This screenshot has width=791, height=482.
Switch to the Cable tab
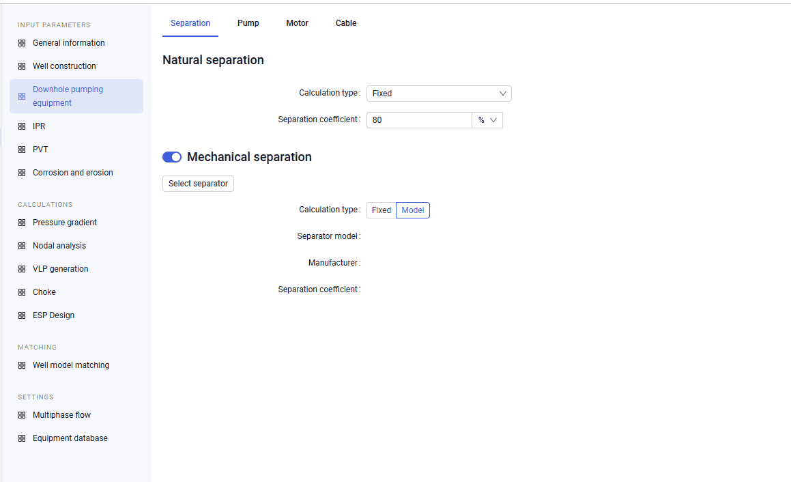(x=346, y=23)
